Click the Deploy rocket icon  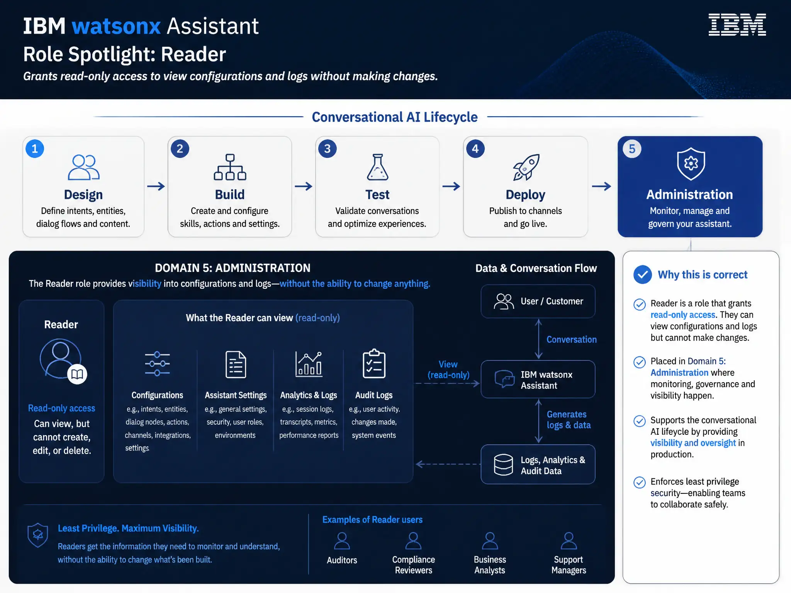(x=526, y=167)
